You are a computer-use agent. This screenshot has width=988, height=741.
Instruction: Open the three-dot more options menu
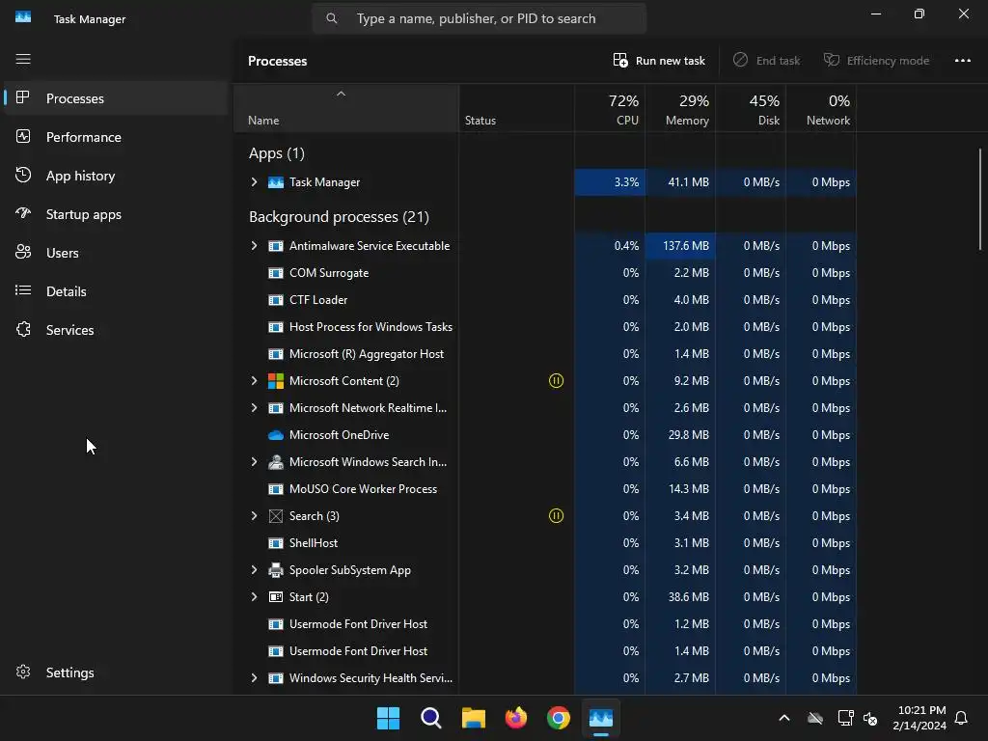962,61
